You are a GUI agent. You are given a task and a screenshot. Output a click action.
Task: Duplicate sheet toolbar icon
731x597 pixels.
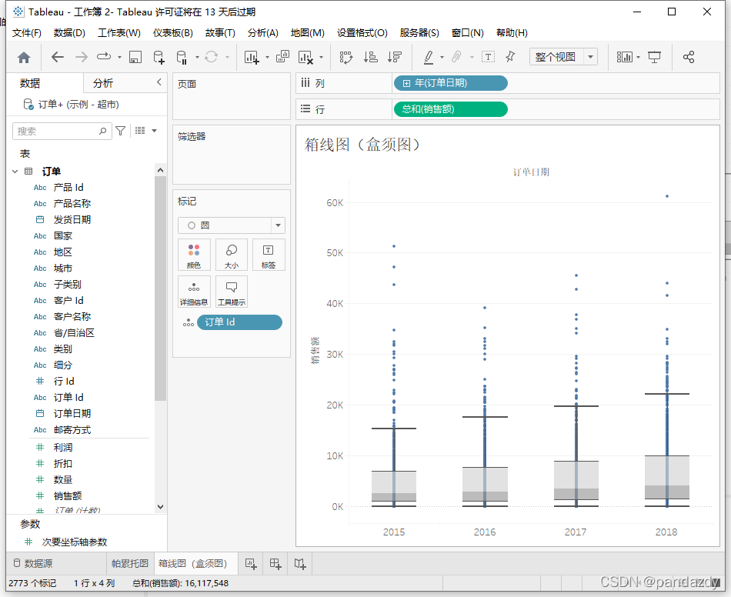[x=282, y=57]
